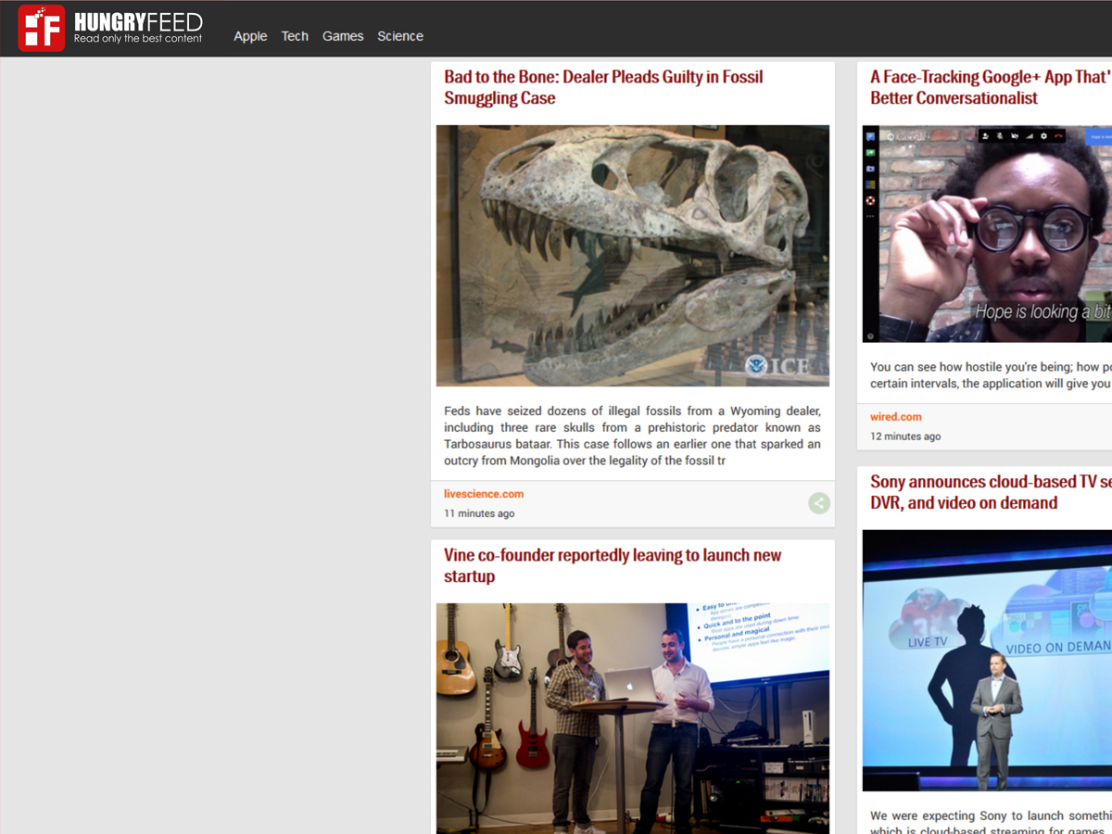Click the 'You can see how hostile' excerpt
Screen dimensions: 1112x834
click(991, 375)
